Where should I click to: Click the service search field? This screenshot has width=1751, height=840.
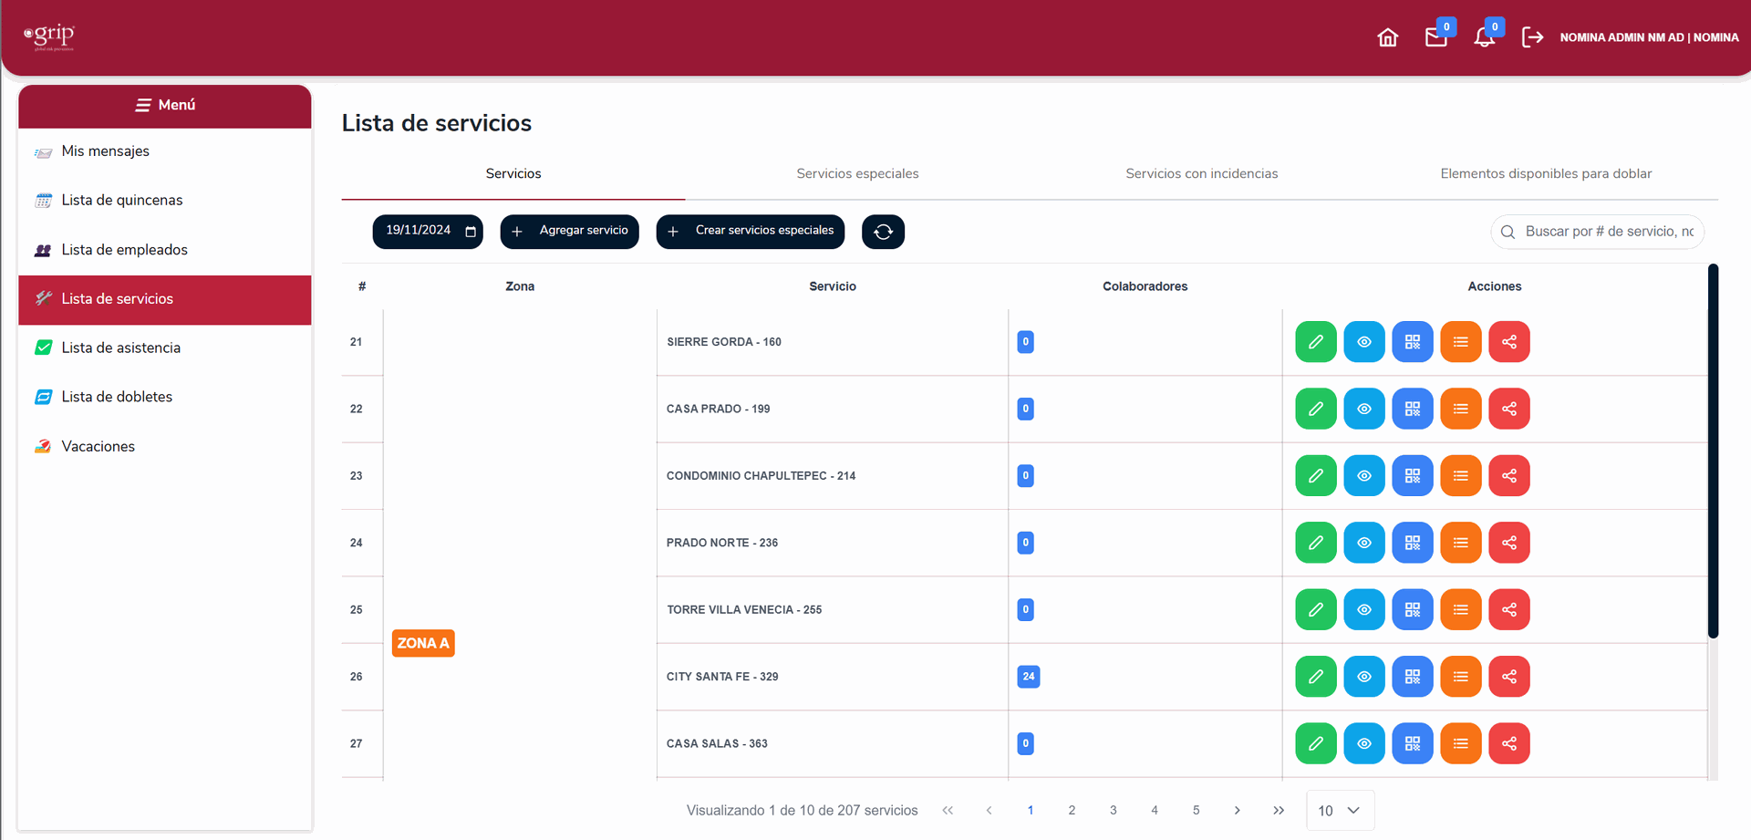[1608, 232]
